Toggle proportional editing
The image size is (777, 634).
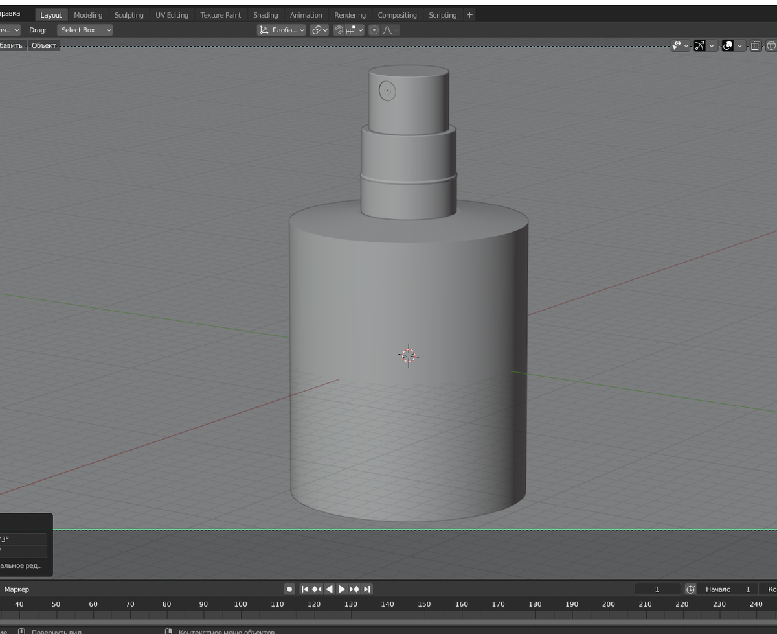tap(374, 30)
